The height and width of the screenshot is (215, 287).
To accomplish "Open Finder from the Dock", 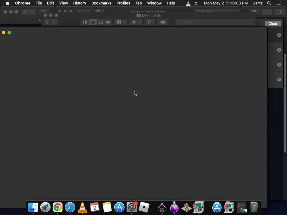I will click(33, 207).
